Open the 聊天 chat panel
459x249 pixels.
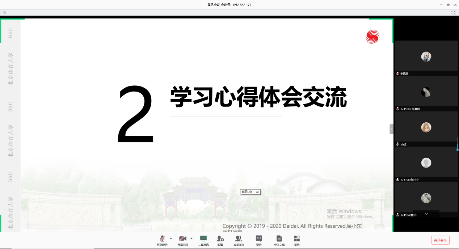pyautogui.click(x=258, y=240)
